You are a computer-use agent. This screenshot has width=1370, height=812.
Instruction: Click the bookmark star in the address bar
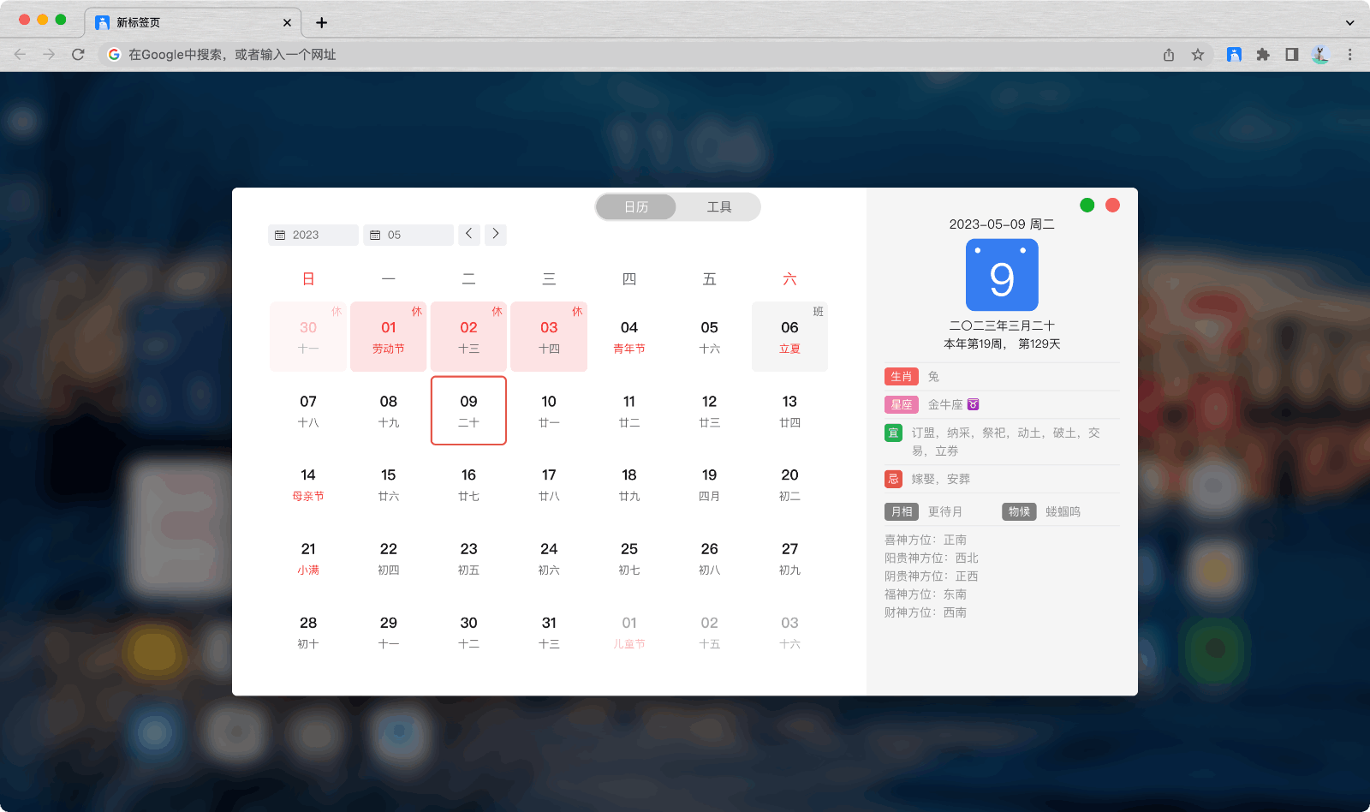(x=1196, y=54)
